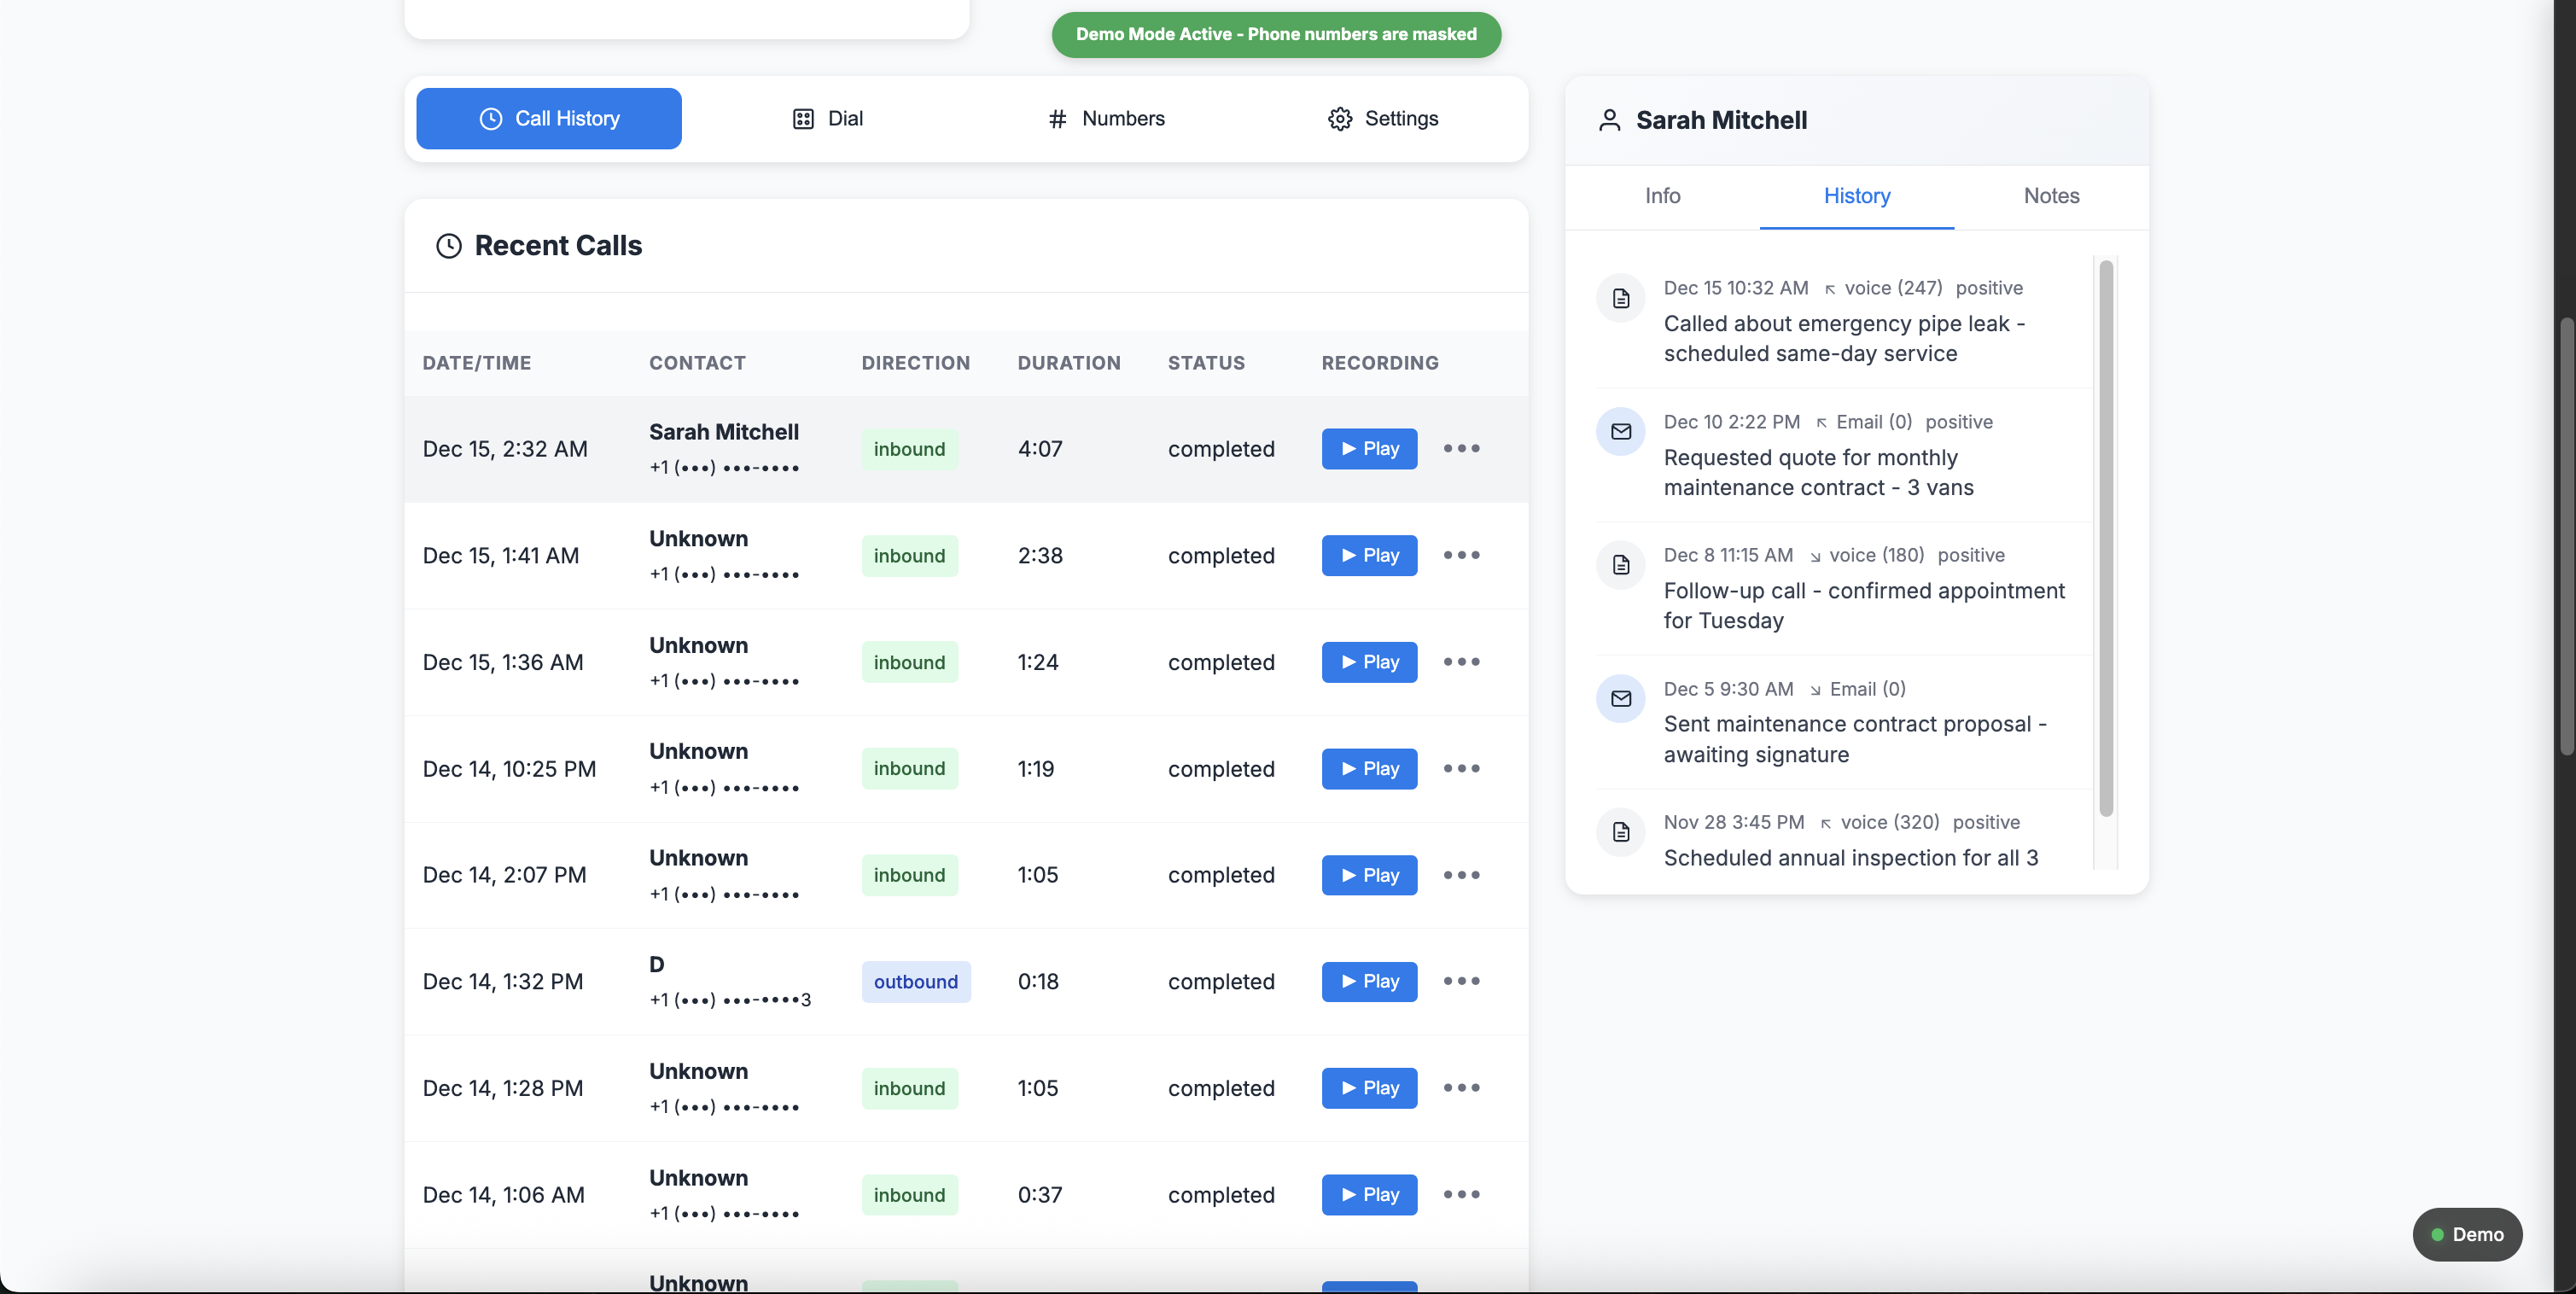Click the clock icon beside Recent Calls

click(x=448, y=246)
